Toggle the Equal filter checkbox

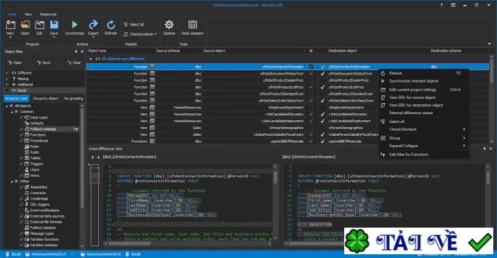tap(7, 90)
